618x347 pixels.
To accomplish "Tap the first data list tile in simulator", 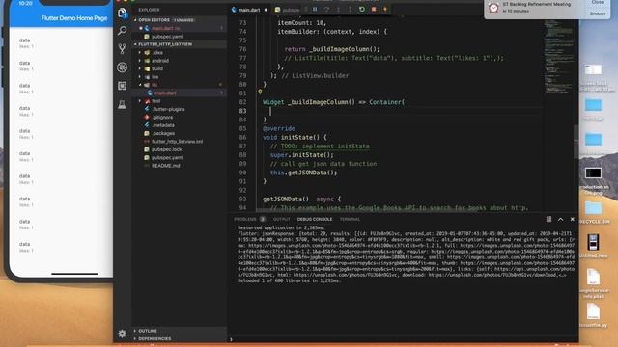I will (61, 42).
